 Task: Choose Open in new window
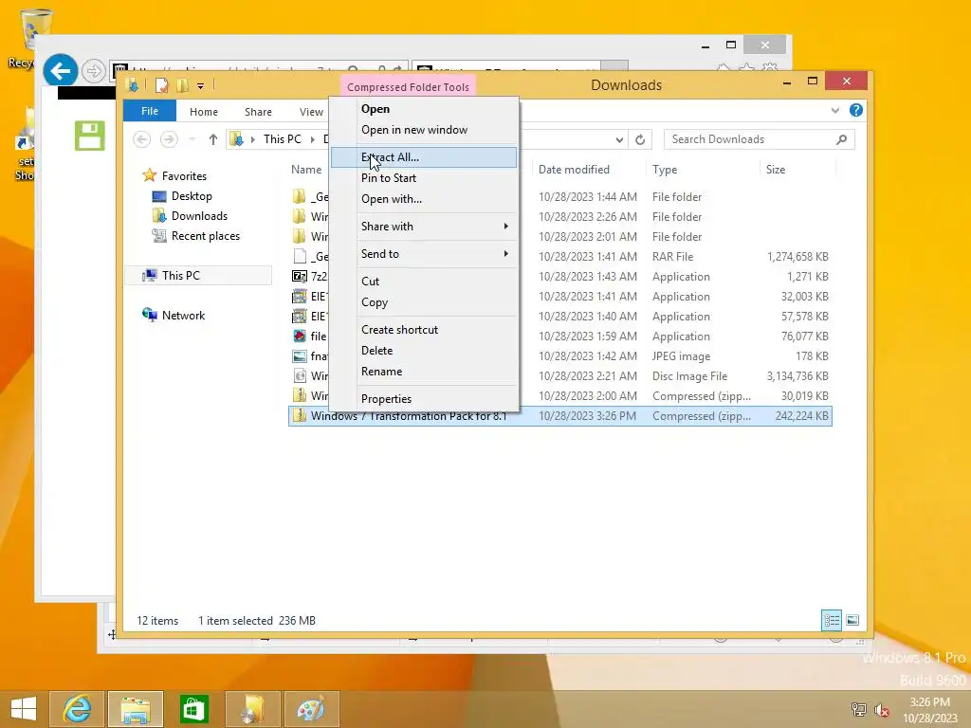pyautogui.click(x=424, y=130)
